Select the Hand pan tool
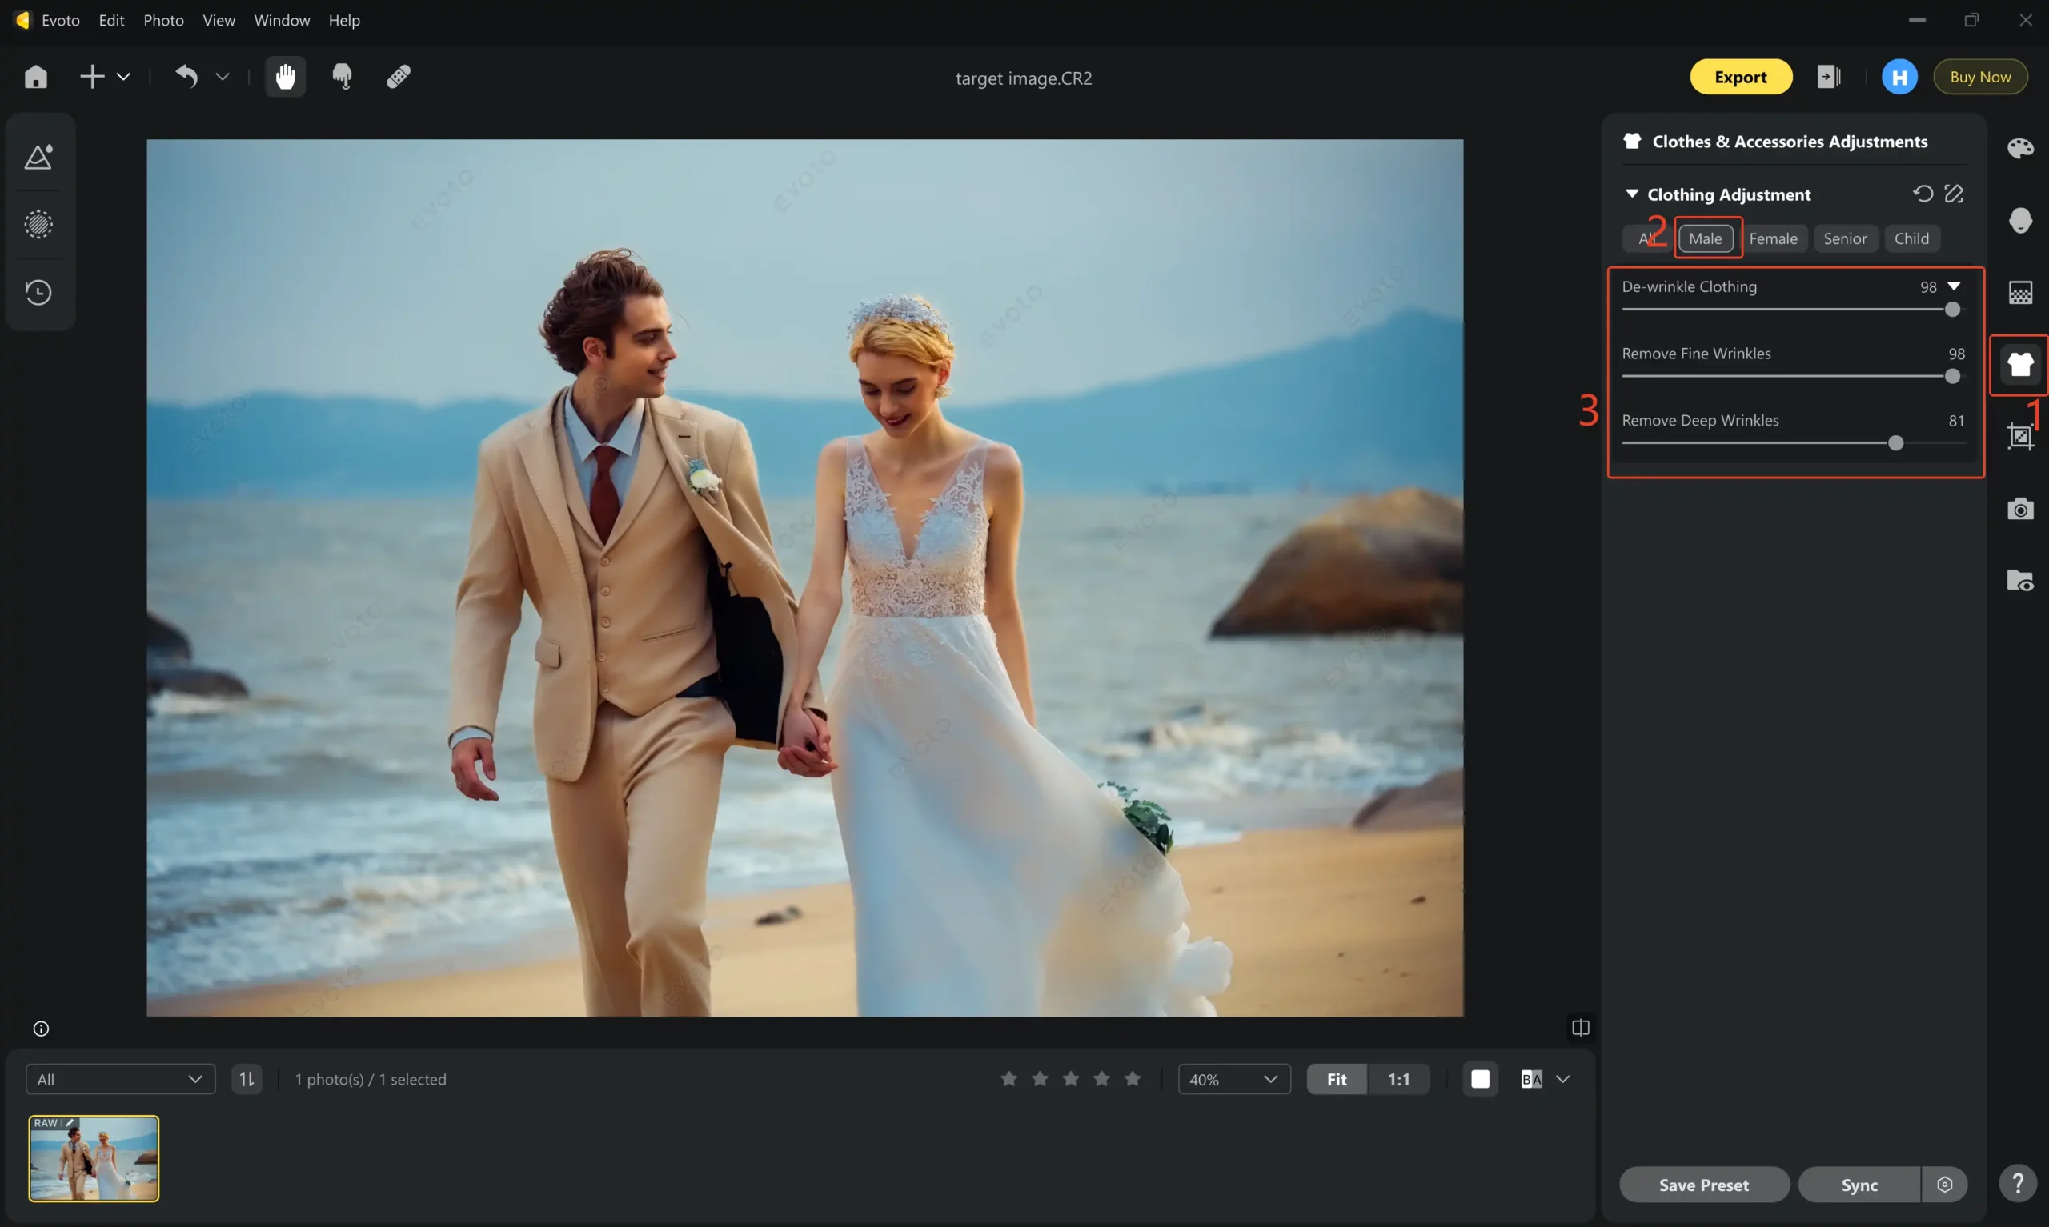The width and height of the screenshot is (2049, 1227). (x=286, y=77)
